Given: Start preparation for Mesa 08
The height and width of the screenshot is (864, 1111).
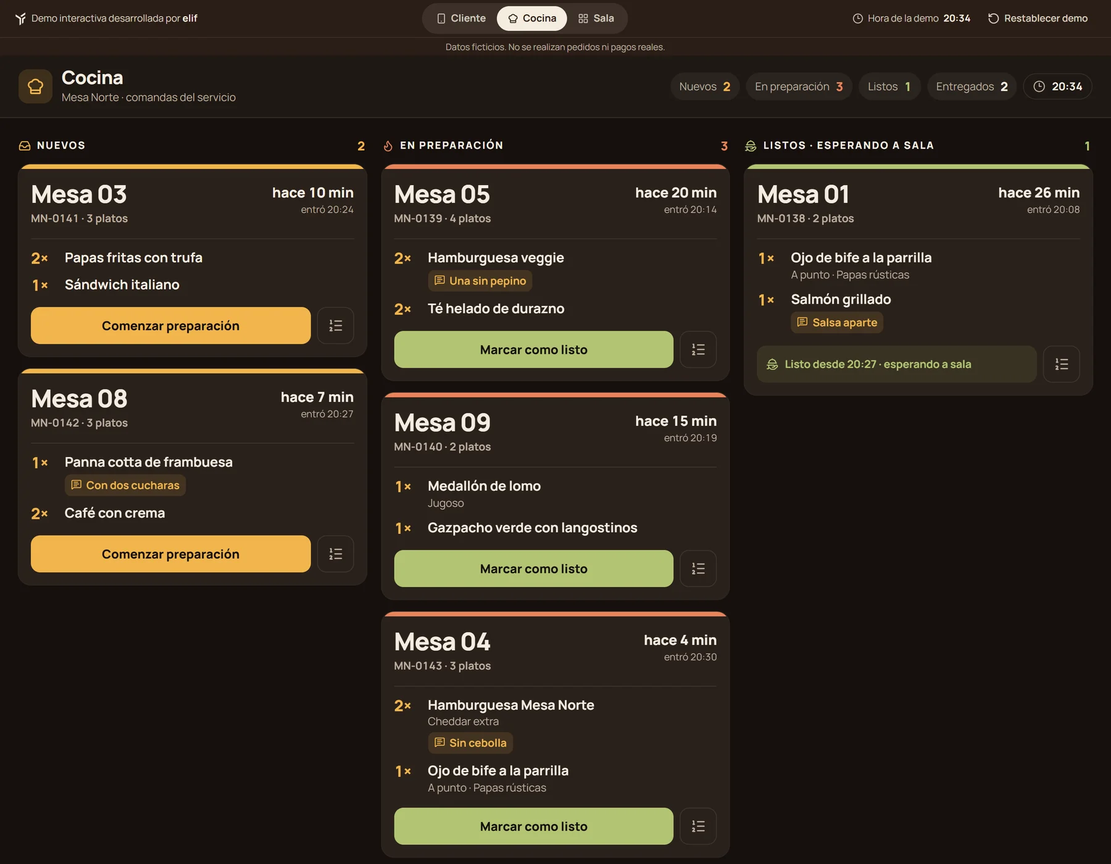Looking at the screenshot, I should pos(170,554).
